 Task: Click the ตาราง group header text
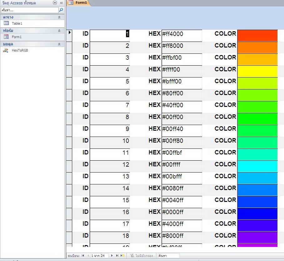coord(8,17)
